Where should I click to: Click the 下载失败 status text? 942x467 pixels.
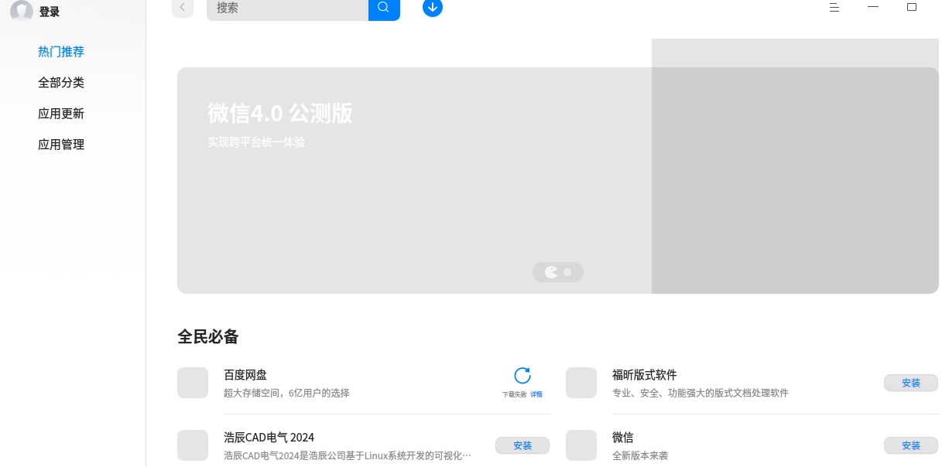515,394
